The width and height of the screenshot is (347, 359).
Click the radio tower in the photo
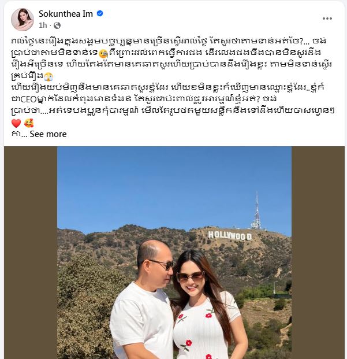pos(257,210)
